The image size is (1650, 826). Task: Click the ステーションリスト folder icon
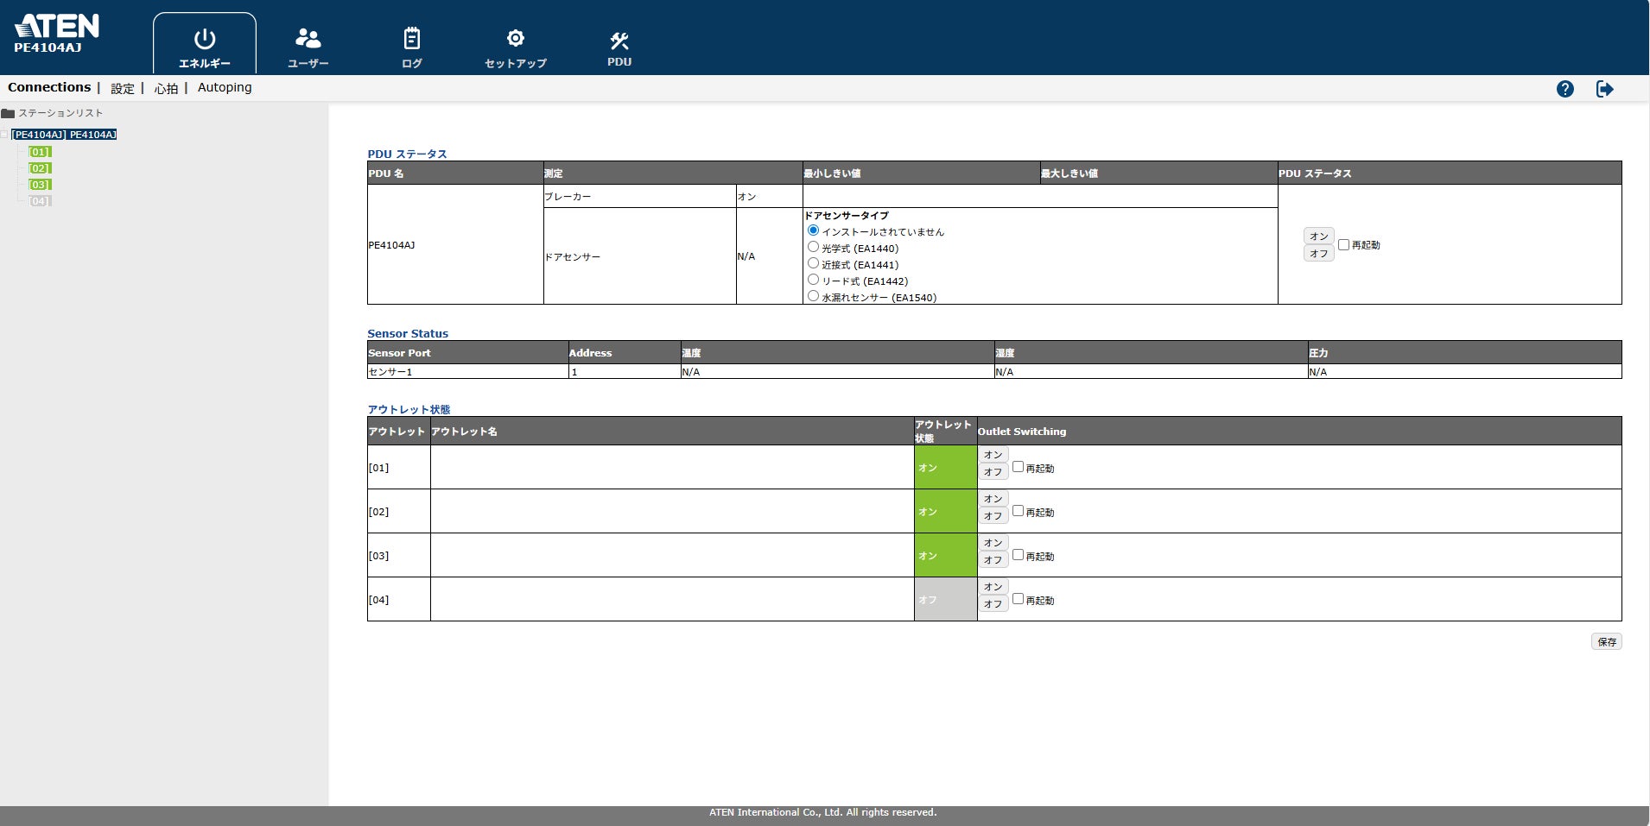pos(8,113)
